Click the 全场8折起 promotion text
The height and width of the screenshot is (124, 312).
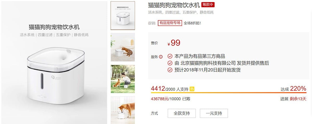tap(192, 23)
